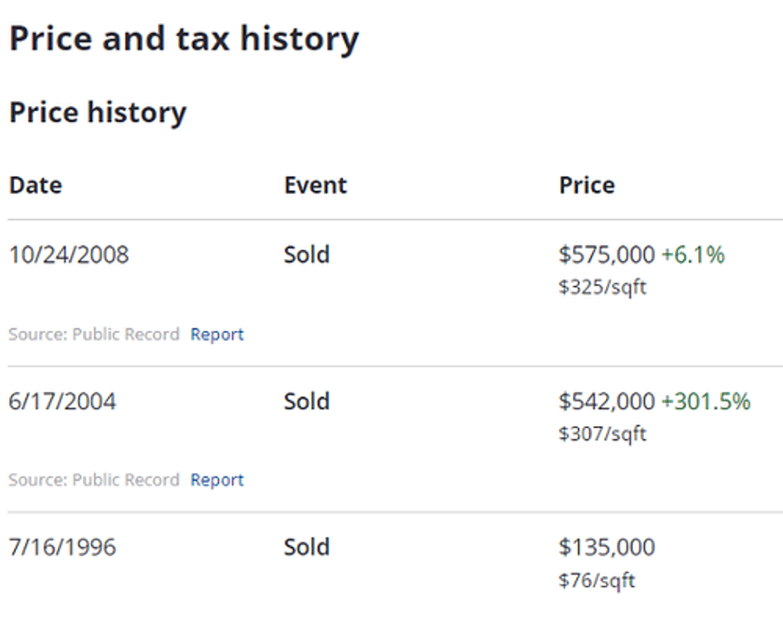Click Sold event for the 2008 row
The image size is (783, 617).
point(307,255)
